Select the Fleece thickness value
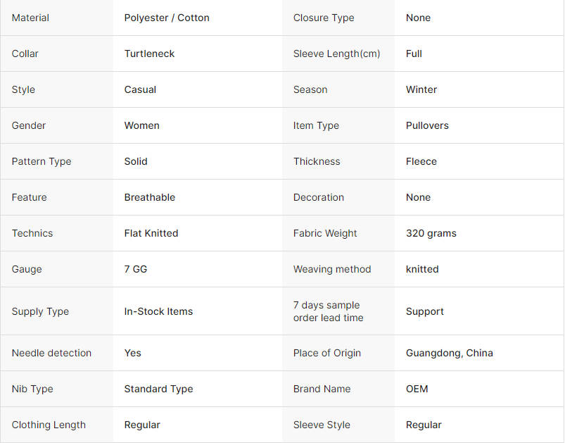The height and width of the screenshot is (443, 565). click(421, 161)
